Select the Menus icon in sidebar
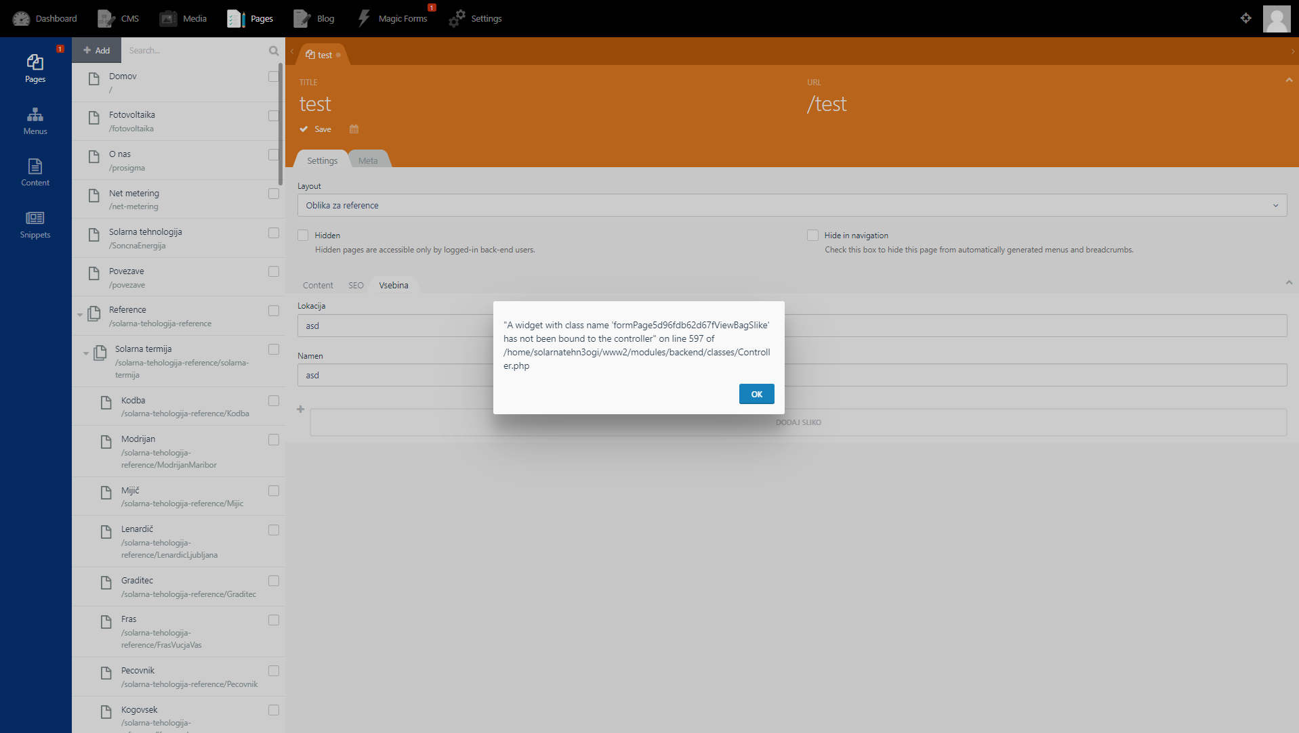1299x733 pixels. 35,120
